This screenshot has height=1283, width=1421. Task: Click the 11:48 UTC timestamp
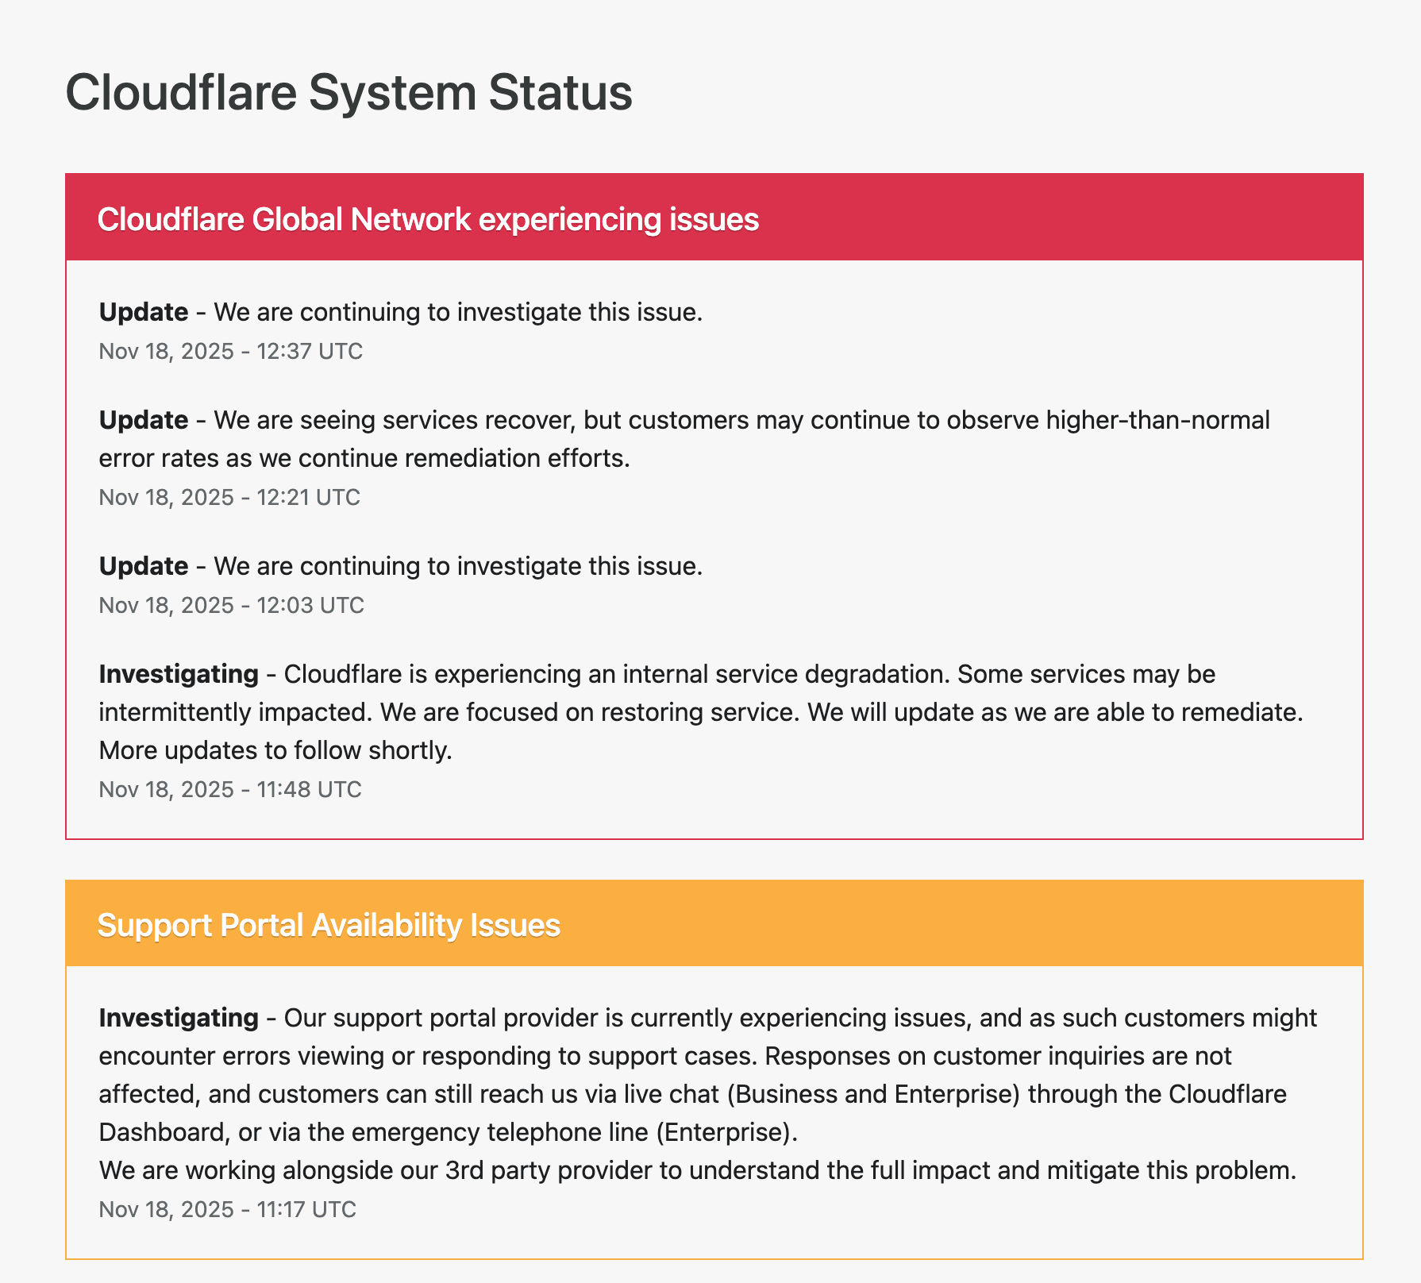tap(229, 789)
